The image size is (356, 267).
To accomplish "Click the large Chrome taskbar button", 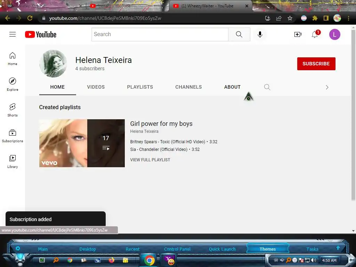I will pos(149,260).
